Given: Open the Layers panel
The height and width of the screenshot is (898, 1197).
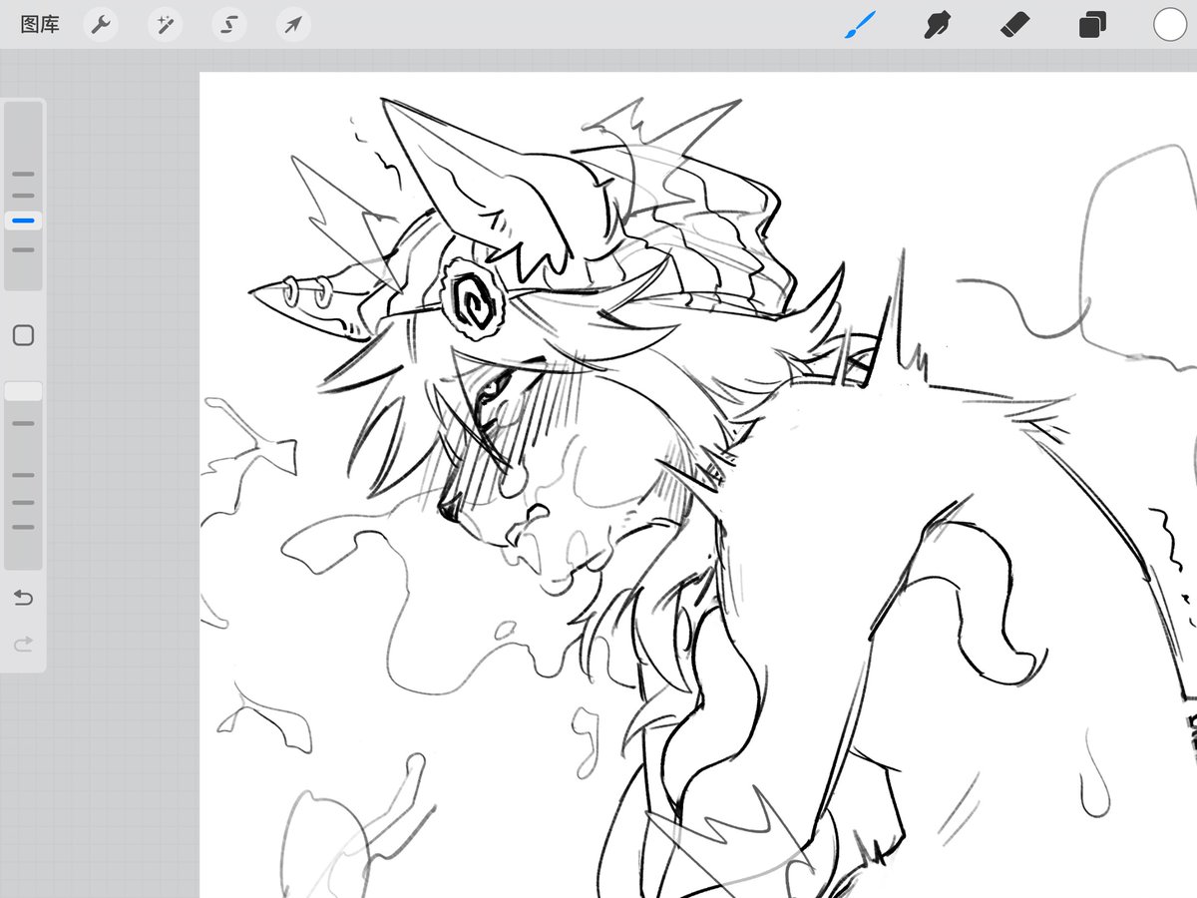Looking at the screenshot, I should coord(1092,25).
